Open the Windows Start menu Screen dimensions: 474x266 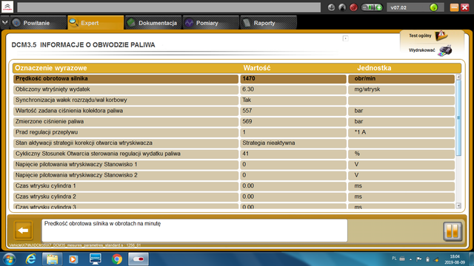(9, 259)
